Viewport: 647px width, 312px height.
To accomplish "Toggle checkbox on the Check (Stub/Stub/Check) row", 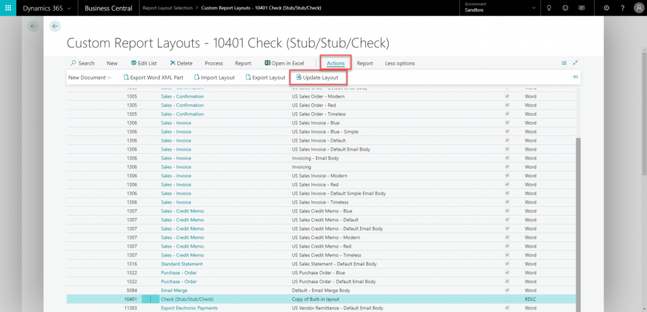I will (507, 299).
